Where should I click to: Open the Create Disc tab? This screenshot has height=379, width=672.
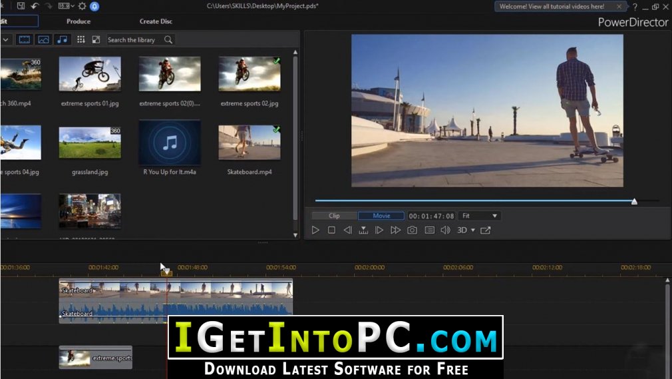156,21
